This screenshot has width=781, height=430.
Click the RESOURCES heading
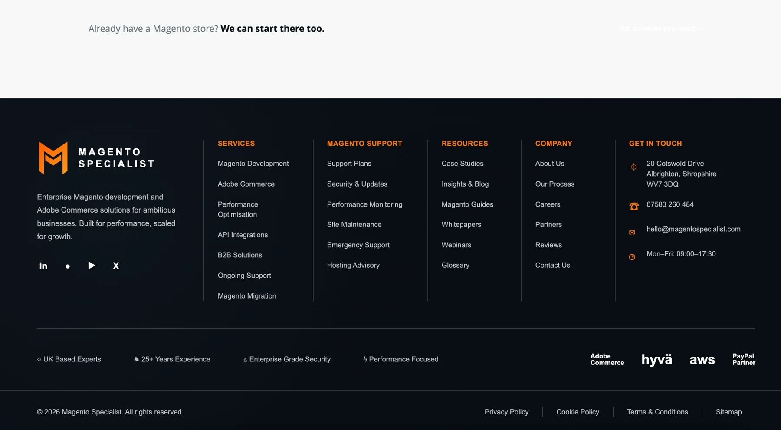point(465,144)
